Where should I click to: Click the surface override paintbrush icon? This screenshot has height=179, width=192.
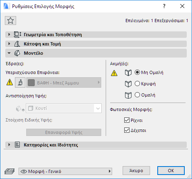[20, 82]
